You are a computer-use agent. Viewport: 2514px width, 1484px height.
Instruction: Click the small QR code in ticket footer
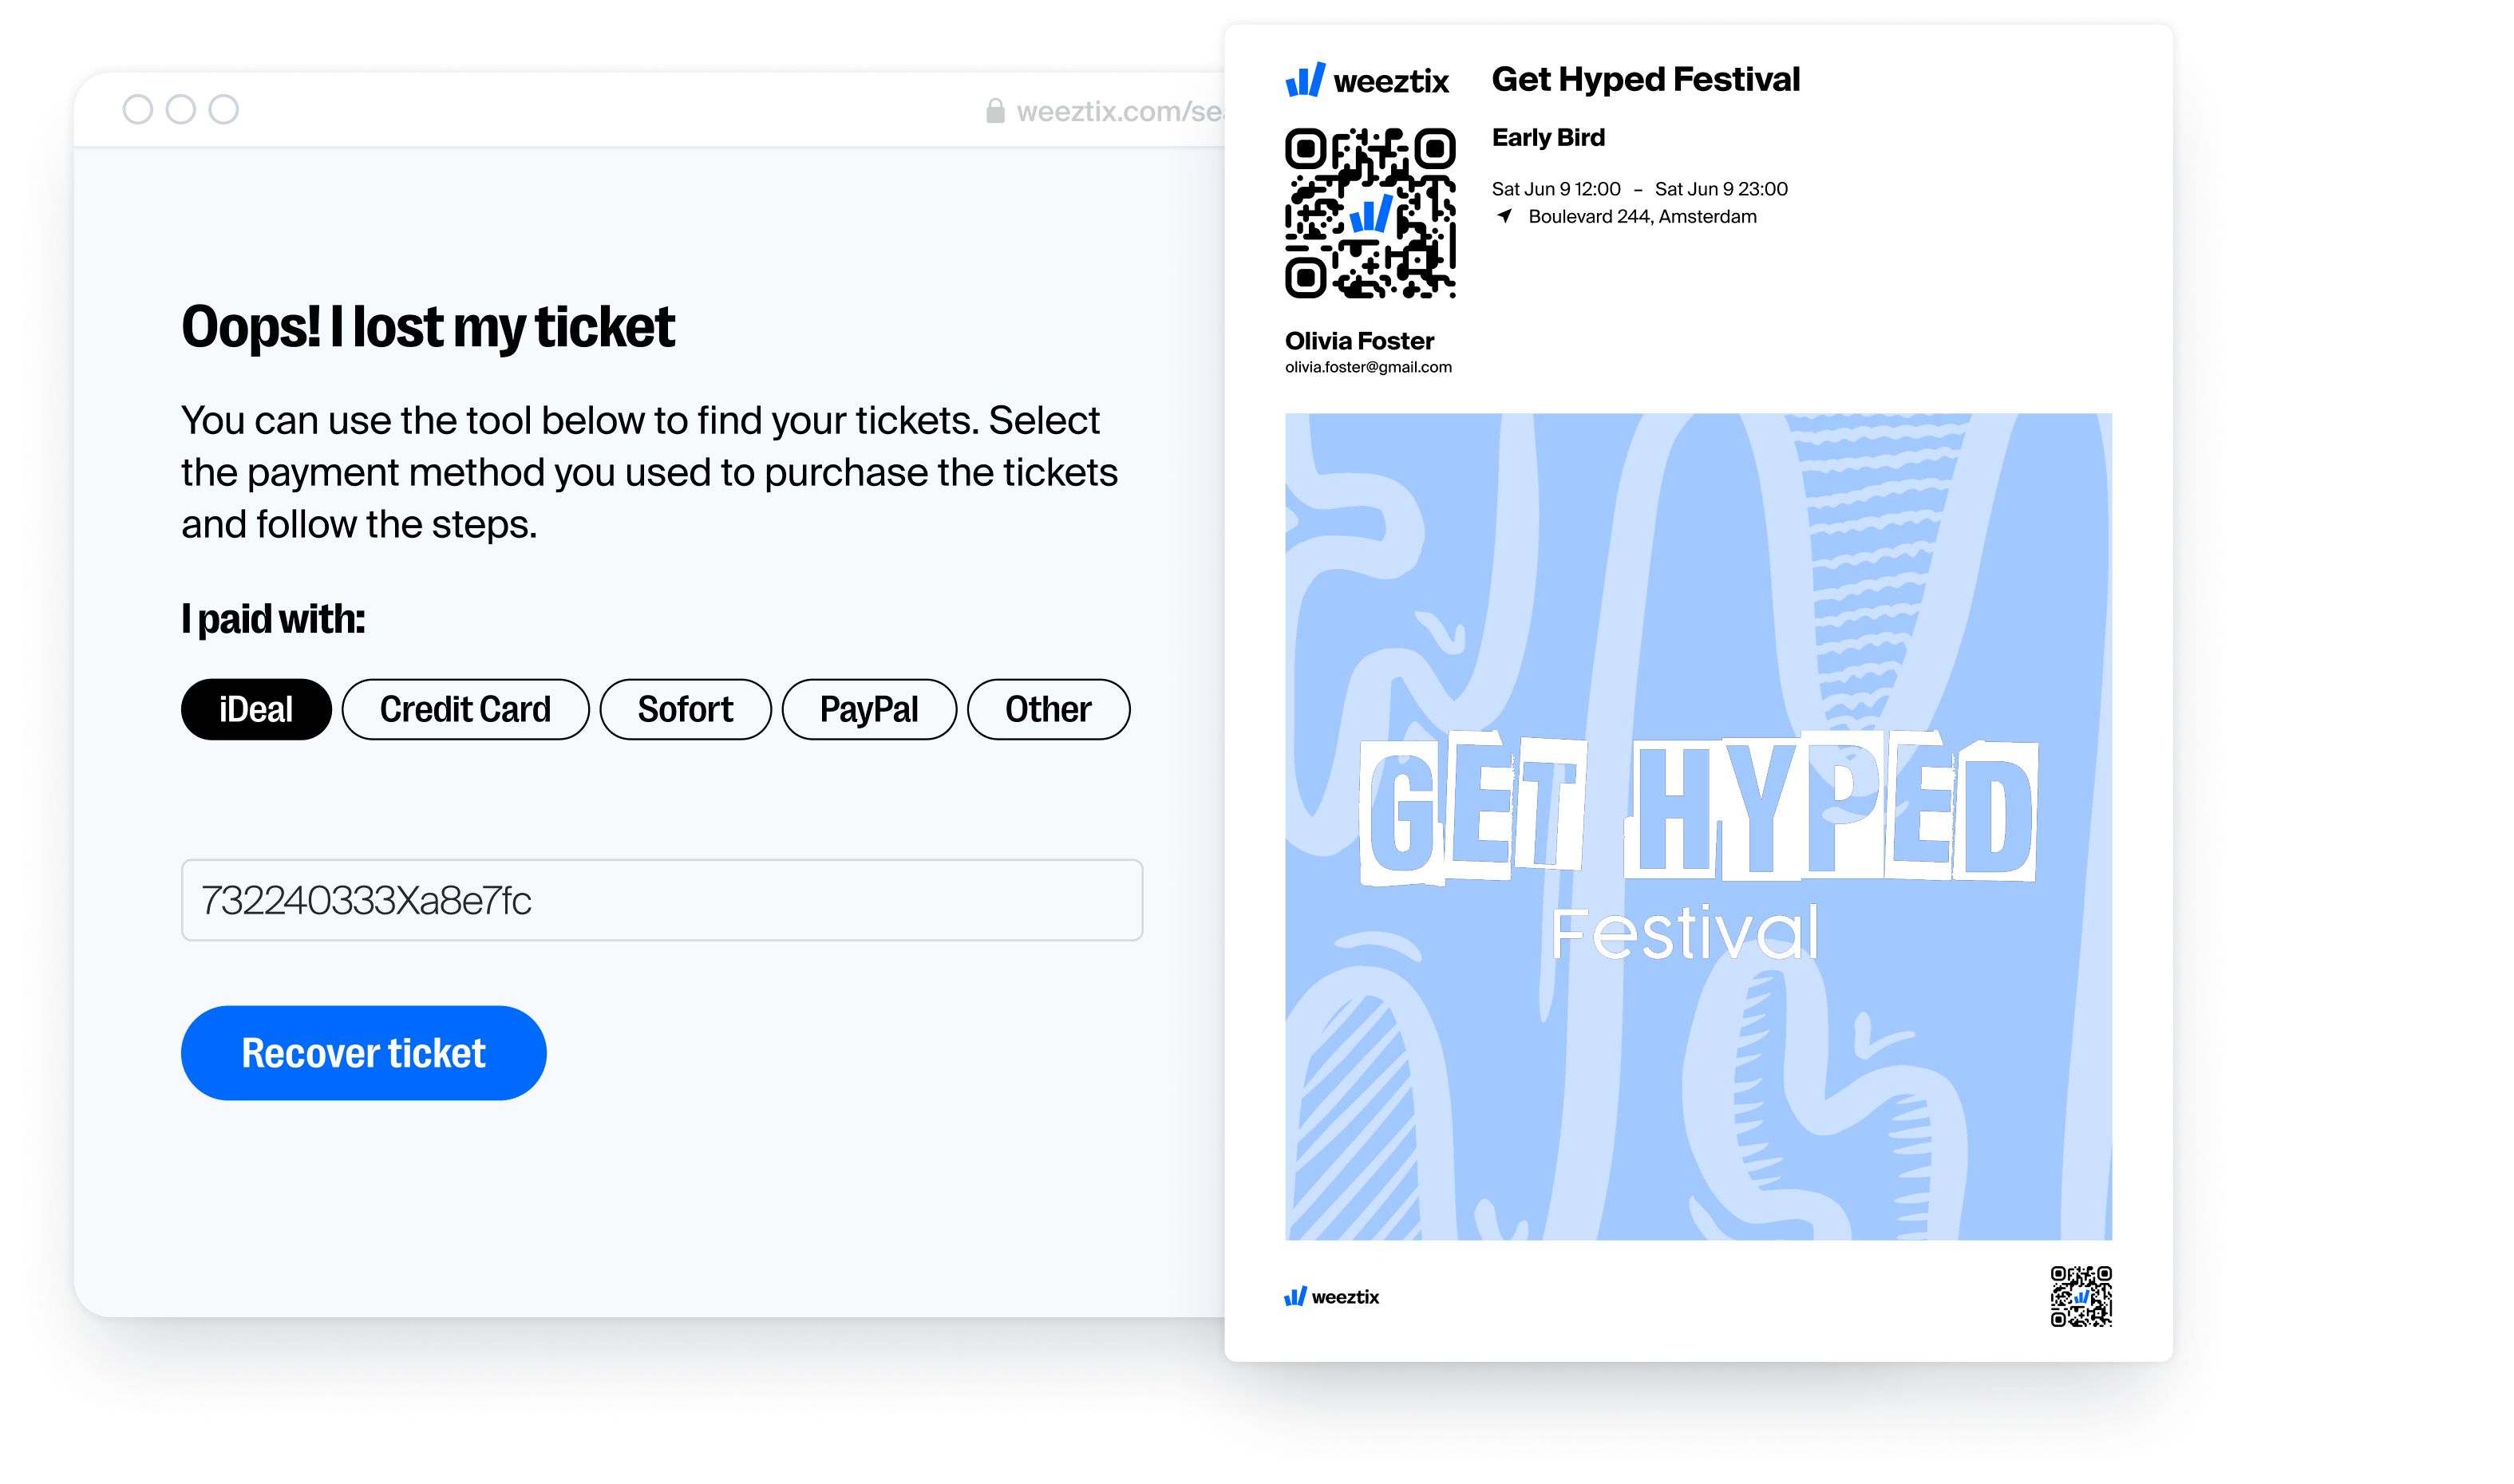2081,1296
